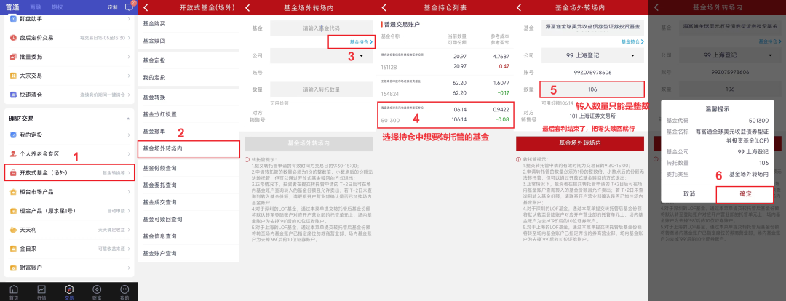Select holding row 501300
This screenshot has width=786, height=301.
(x=445, y=114)
